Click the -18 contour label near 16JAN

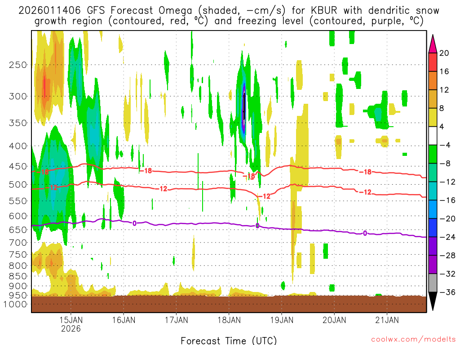[x=146, y=170]
